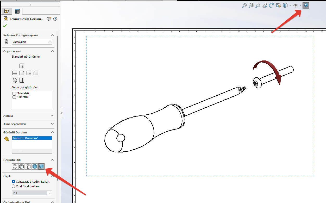
Task: Open help with star question mark icon
Action: coord(49,19)
